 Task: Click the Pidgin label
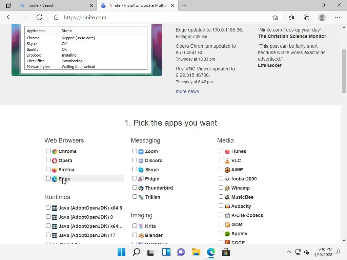(152, 179)
